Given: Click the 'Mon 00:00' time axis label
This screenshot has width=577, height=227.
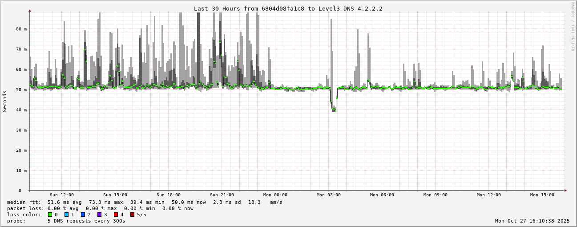Looking at the screenshot, I should [x=275, y=195].
